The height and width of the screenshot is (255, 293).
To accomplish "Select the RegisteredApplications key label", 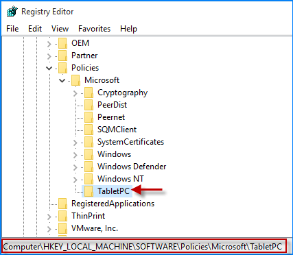I will pyautogui.click(x=113, y=204).
